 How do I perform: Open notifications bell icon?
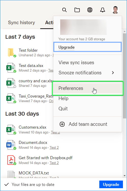tap(103, 10)
